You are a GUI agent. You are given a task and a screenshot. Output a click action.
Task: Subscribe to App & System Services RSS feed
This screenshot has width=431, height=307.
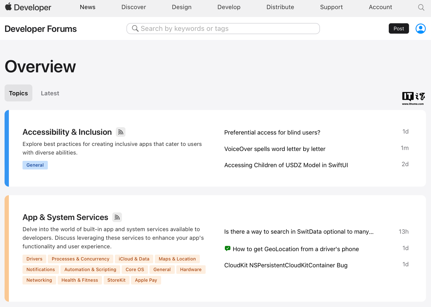click(117, 217)
